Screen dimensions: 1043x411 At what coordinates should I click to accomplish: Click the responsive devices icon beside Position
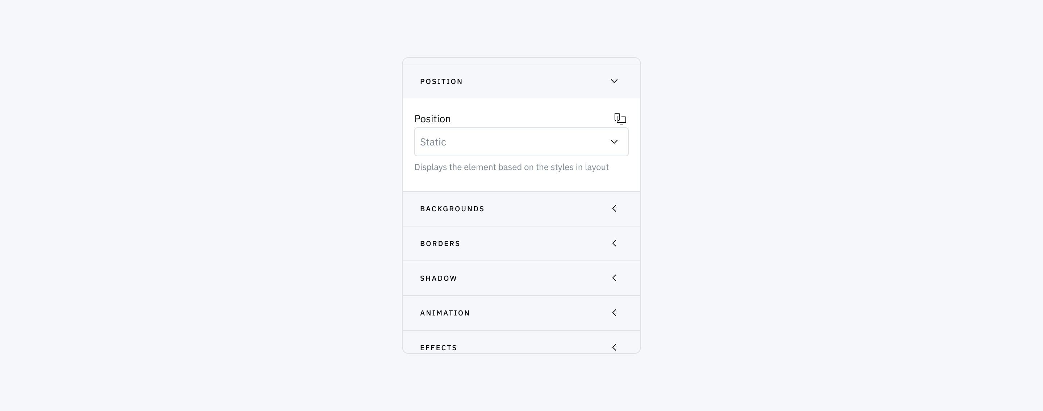[x=620, y=119]
